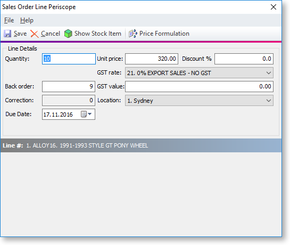
Task: Click the Quantity input field
Action: [69, 59]
